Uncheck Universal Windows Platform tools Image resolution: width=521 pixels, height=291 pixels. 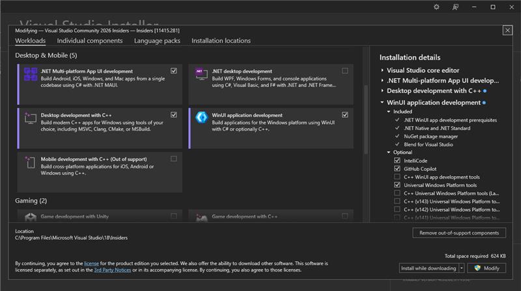(397, 185)
